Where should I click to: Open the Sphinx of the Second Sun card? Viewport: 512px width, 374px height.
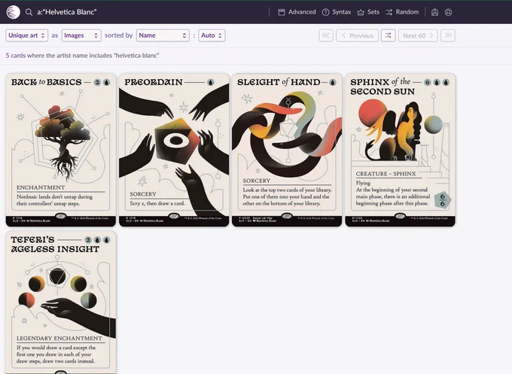[x=401, y=150]
